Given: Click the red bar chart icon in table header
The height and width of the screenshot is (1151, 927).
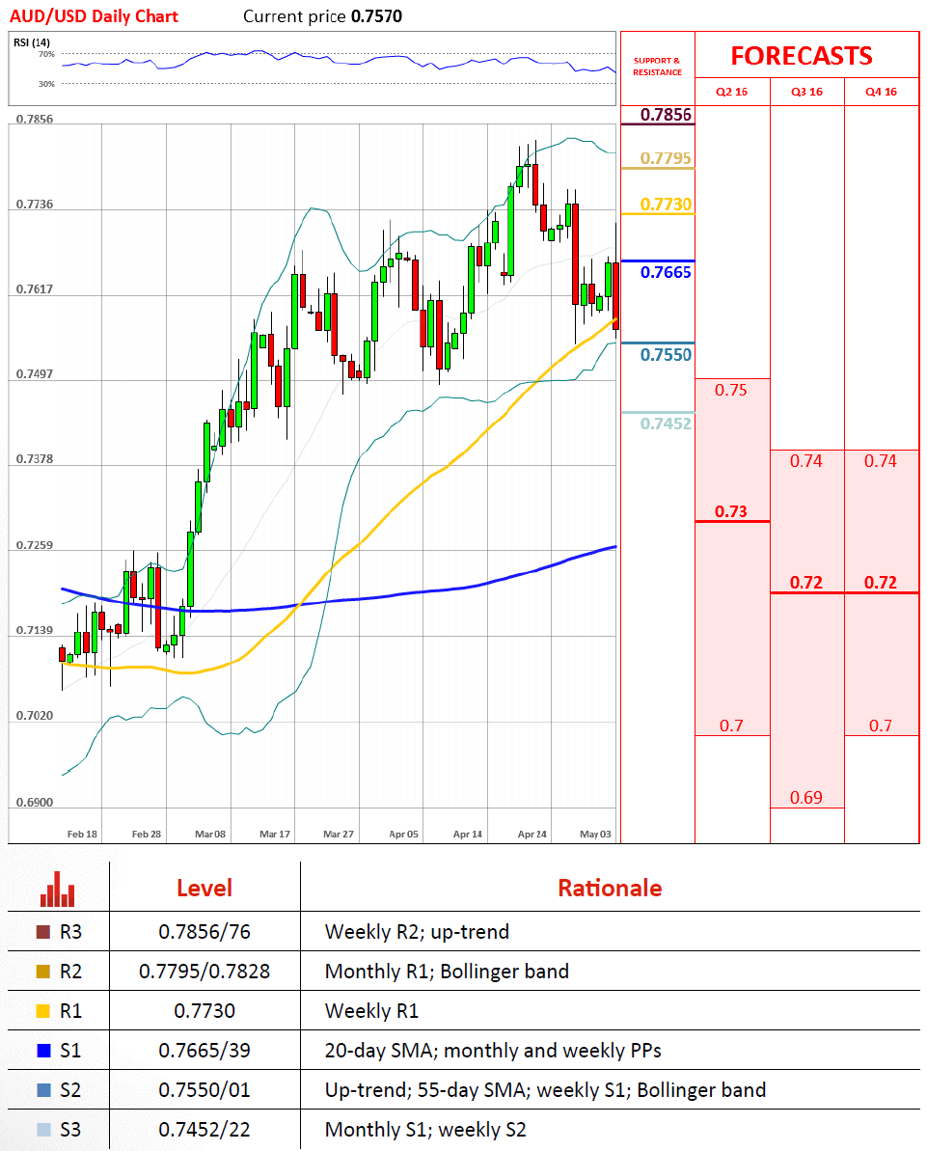Looking at the screenshot, I should (x=57, y=889).
